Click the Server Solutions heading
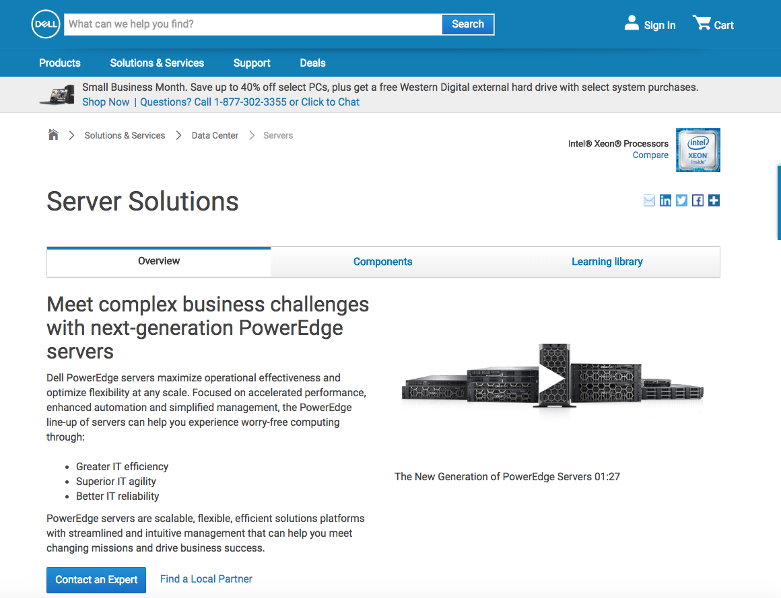The image size is (781, 598). (x=143, y=202)
